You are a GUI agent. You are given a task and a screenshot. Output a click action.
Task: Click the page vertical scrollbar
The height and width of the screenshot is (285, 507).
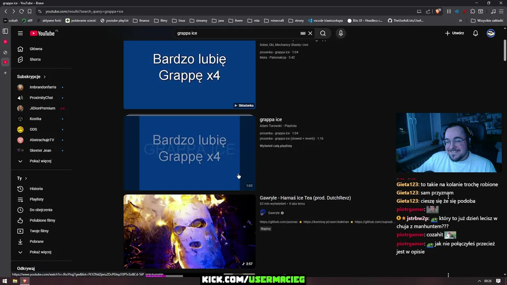[x=505, y=50]
